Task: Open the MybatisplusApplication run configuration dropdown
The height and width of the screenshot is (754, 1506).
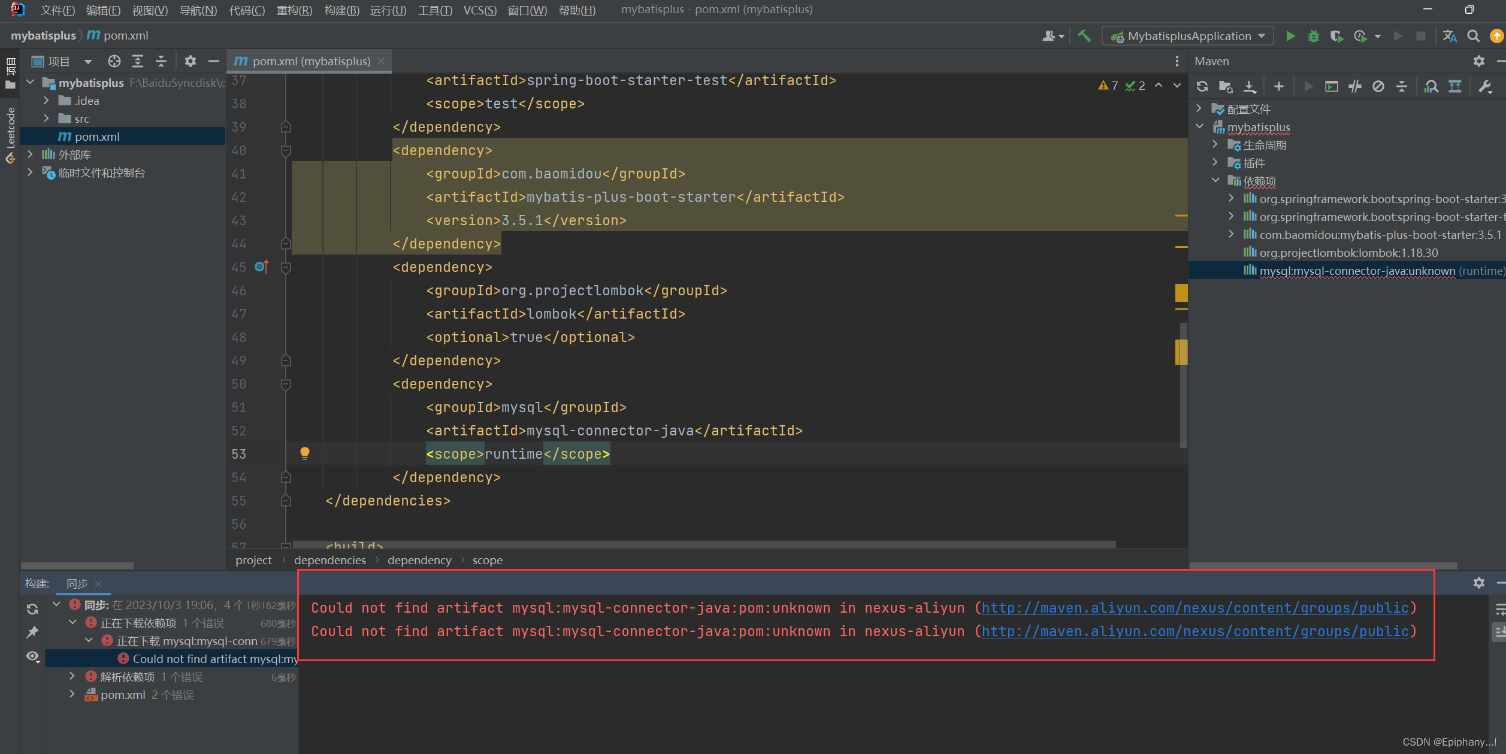Action: (1189, 37)
